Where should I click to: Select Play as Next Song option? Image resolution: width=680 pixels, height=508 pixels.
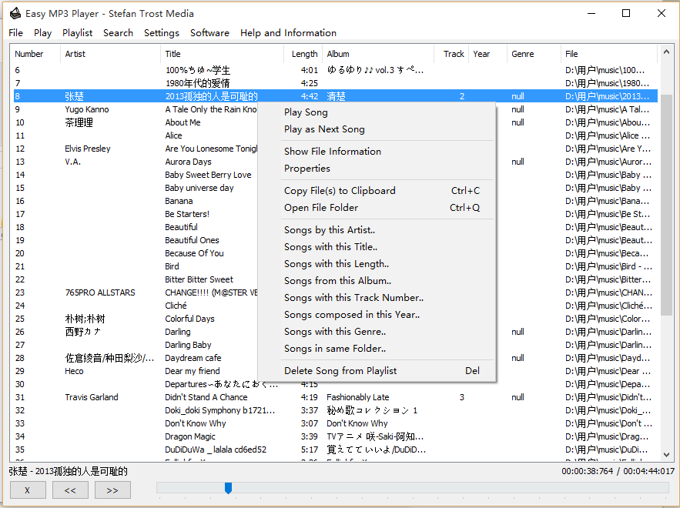(324, 129)
